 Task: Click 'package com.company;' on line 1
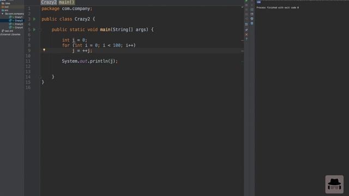pyautogui.click(x=67, y=9)
